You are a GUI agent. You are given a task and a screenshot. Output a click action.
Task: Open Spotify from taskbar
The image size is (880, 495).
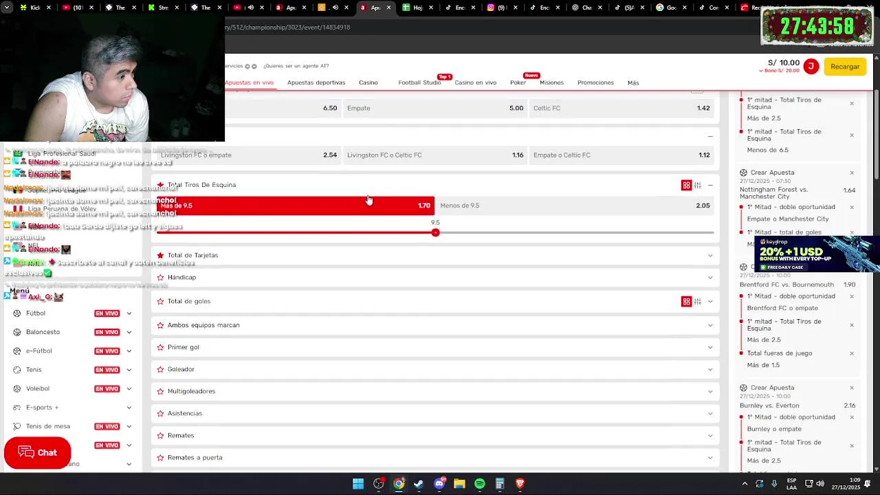[480, 484]
